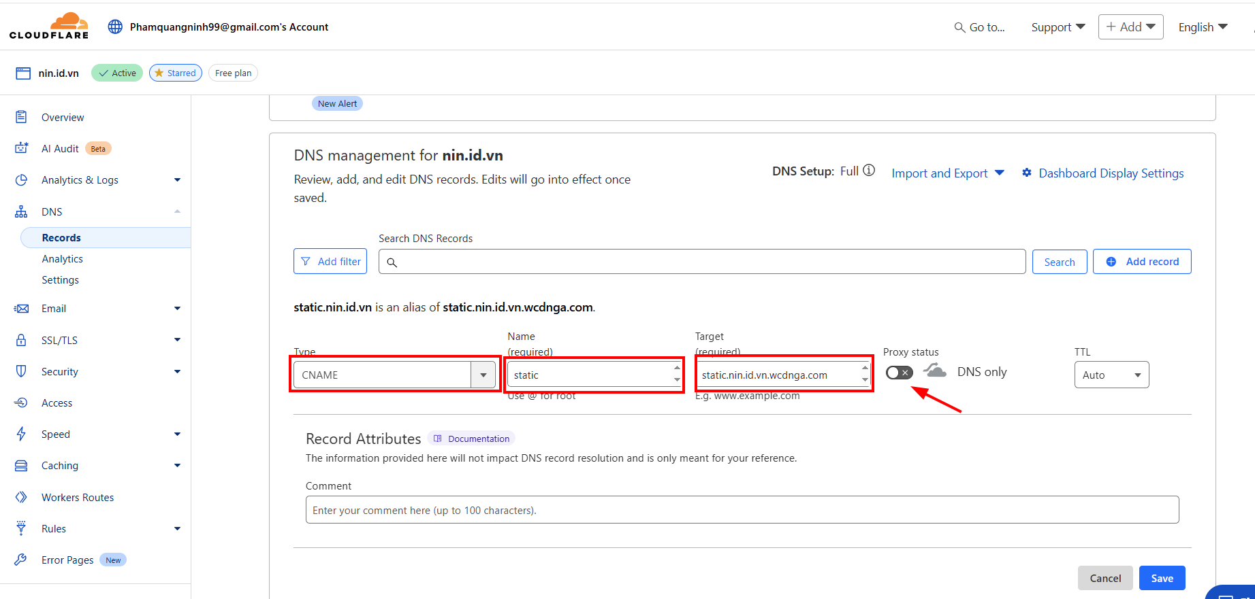
Task: Click the Save button
Action: tap(1162, 578)
